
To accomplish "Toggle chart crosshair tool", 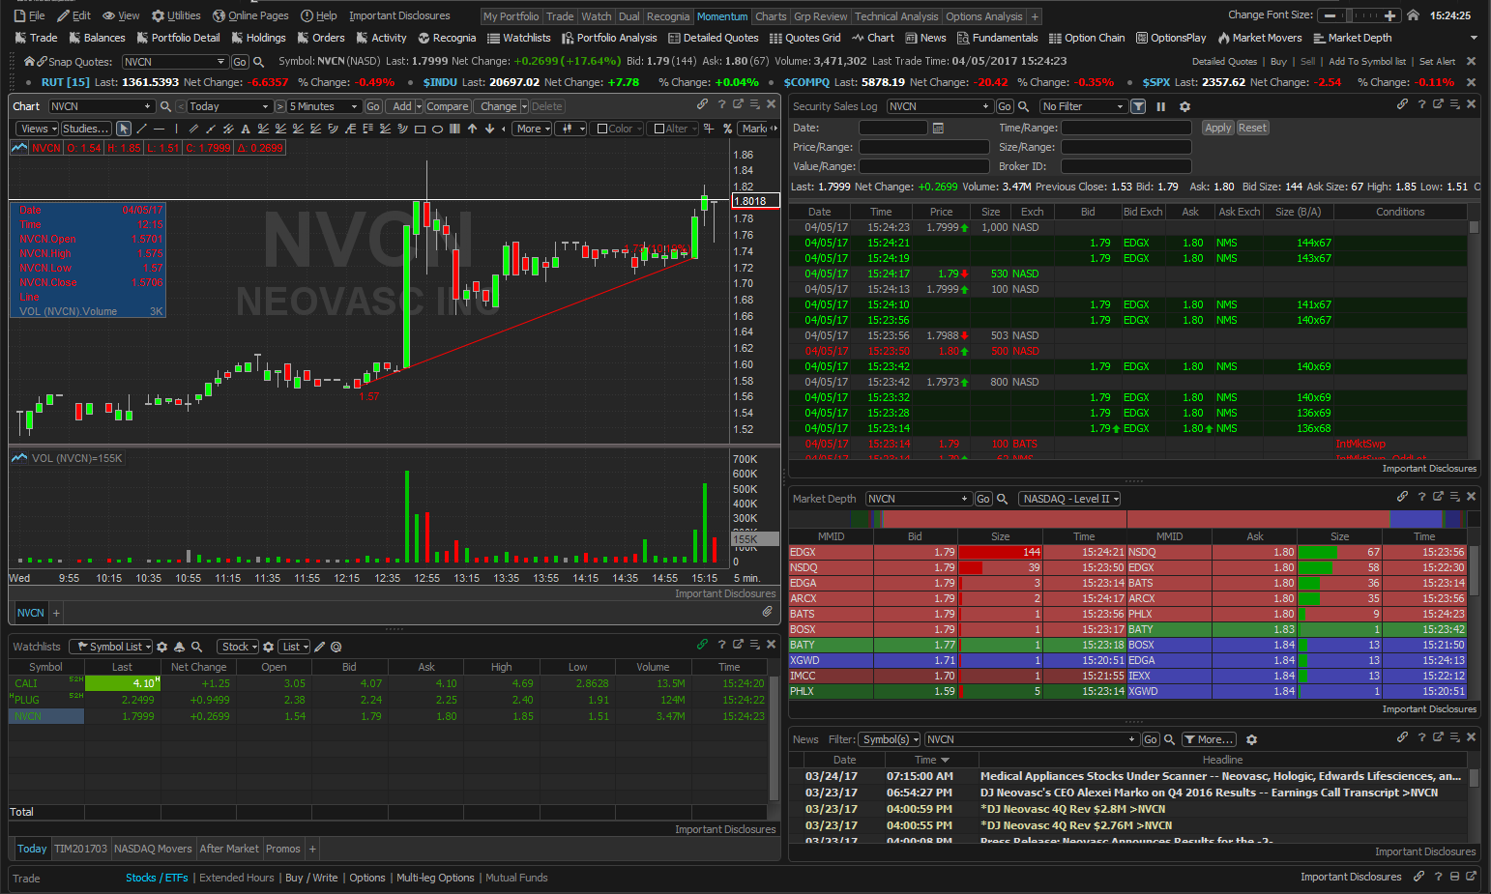I will pyautogui.click(x=709, y=129).
